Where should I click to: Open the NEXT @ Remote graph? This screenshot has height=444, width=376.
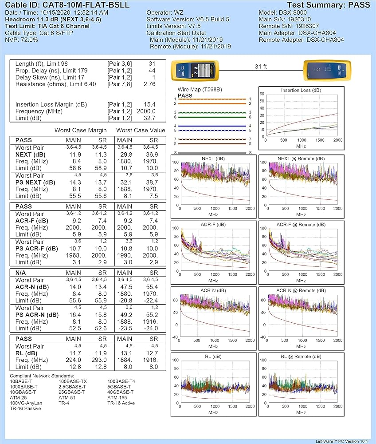click(x=302, y=184)
